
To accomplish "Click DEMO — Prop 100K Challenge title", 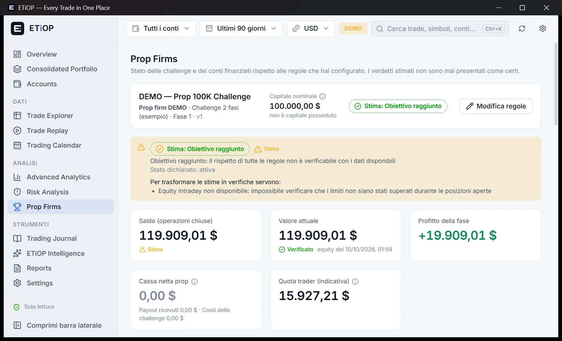I will [195, 97].
